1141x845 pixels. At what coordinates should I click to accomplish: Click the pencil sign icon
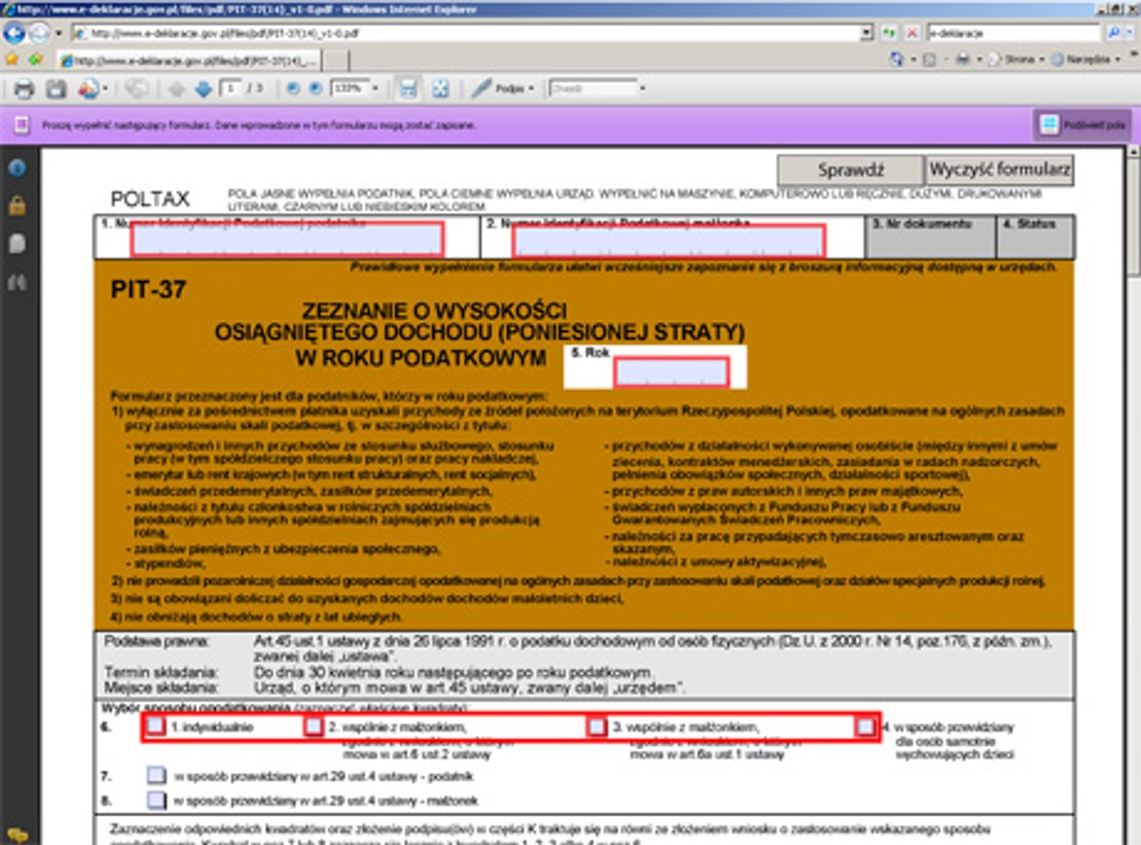coord(481,88)
